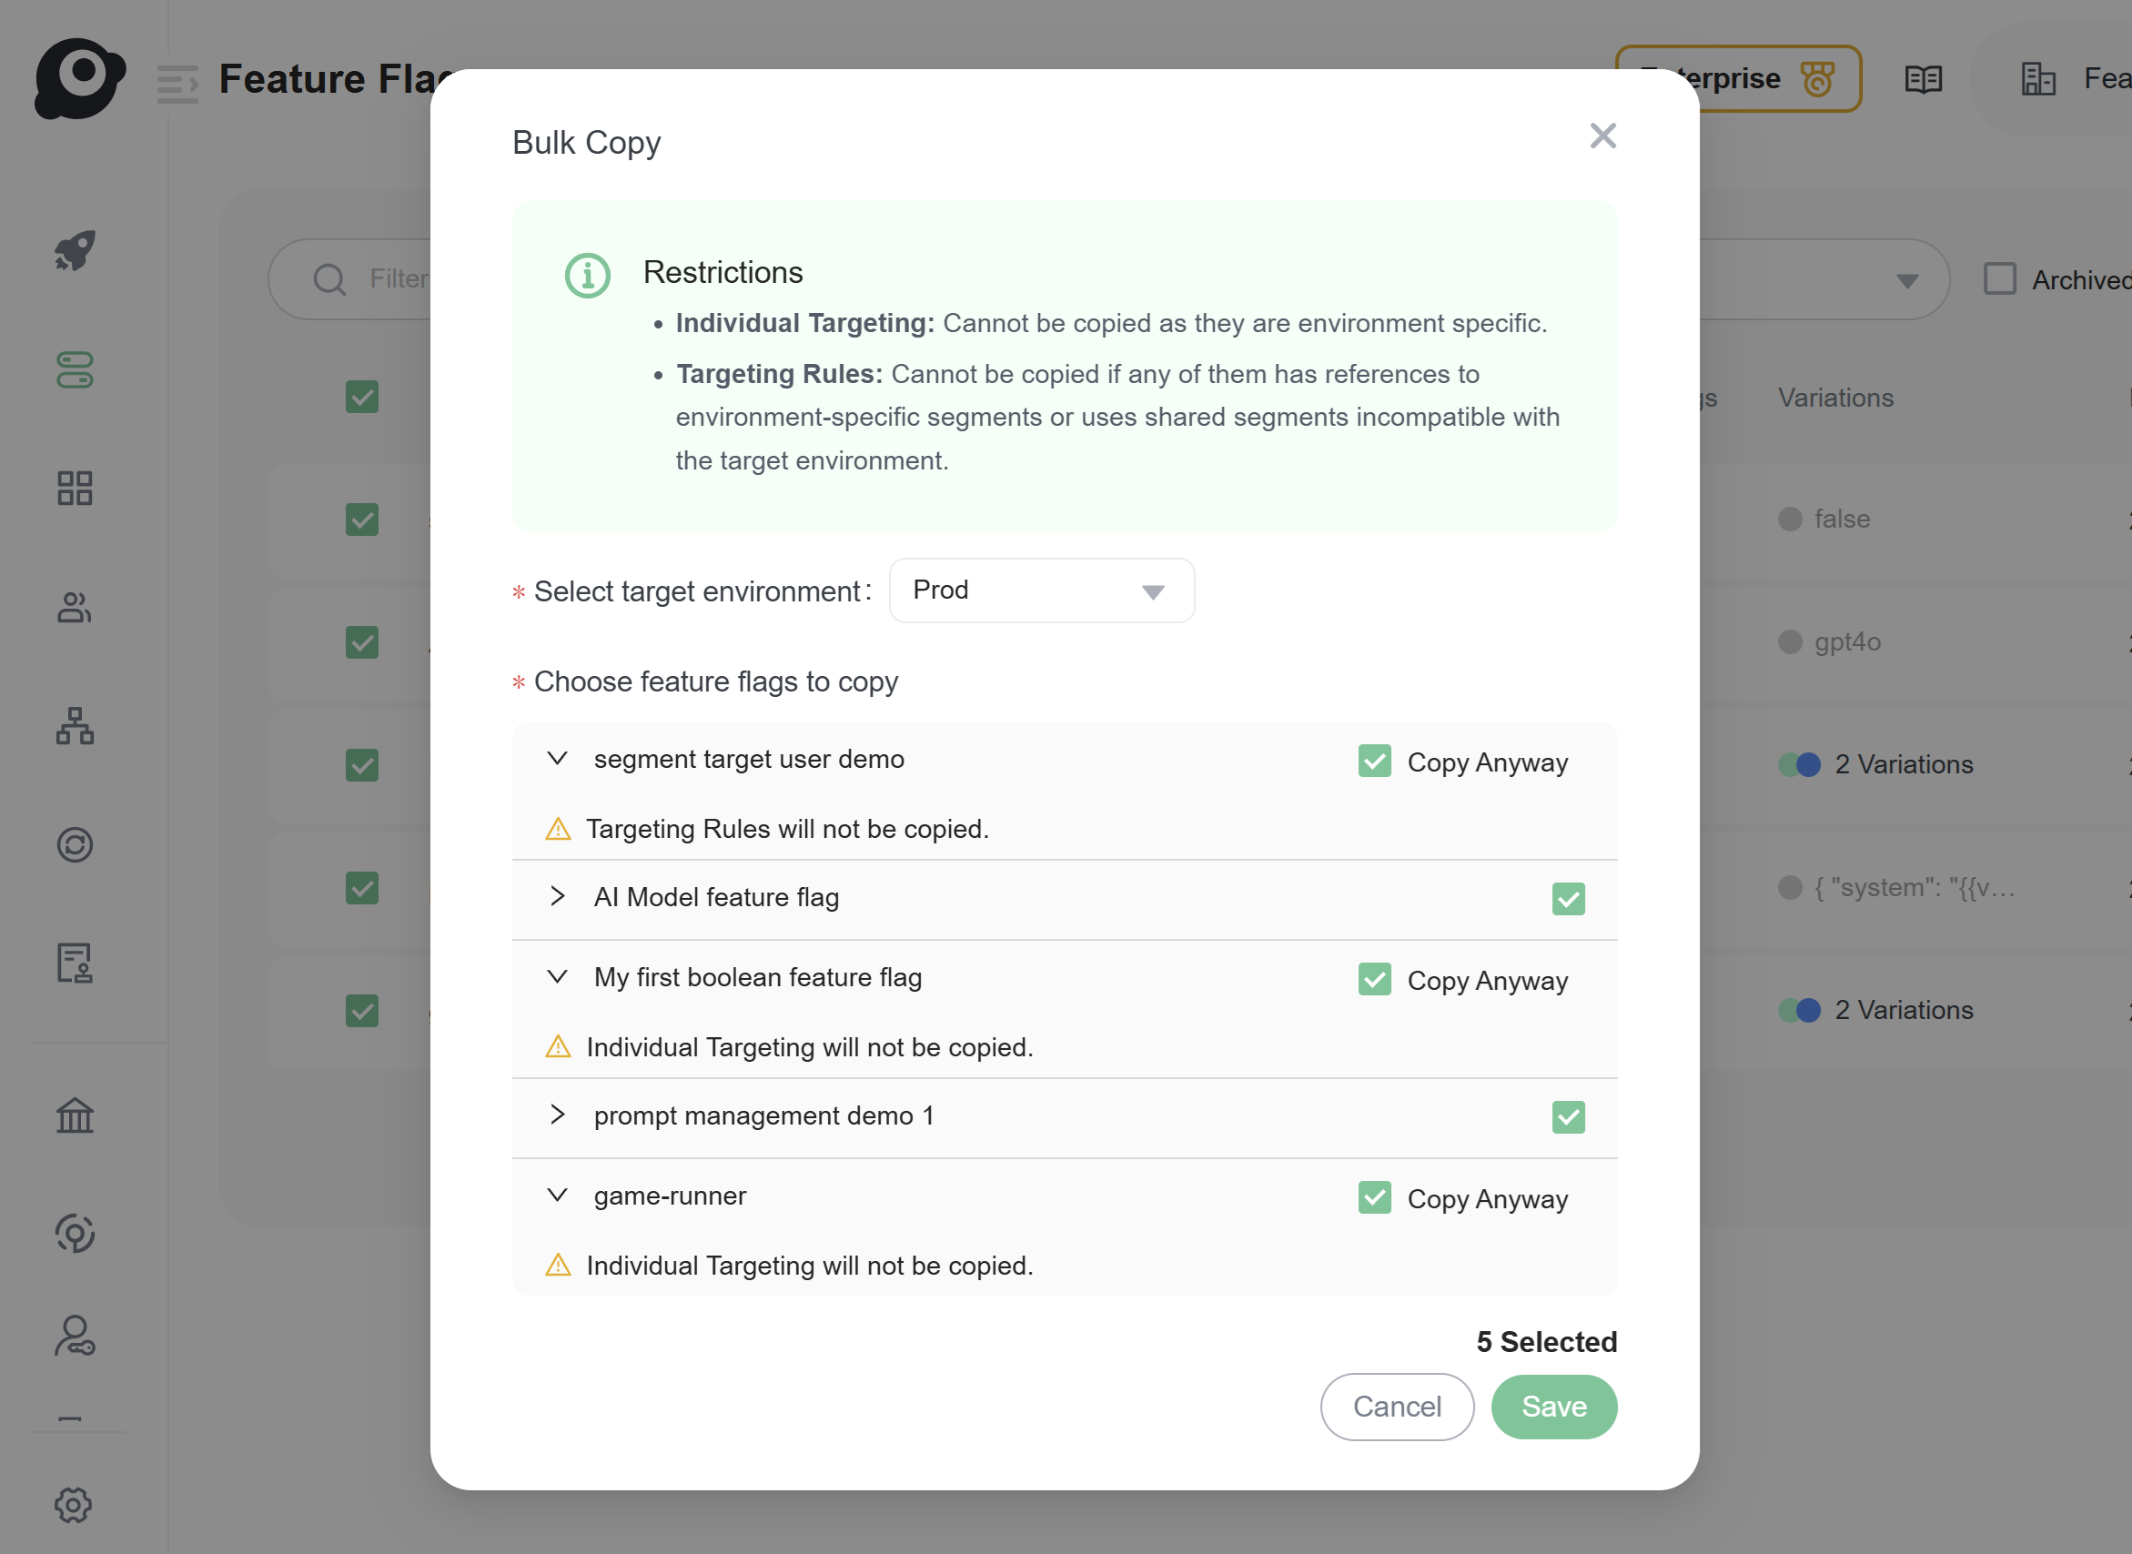Uncheck Copy Anyway for My first boolean flag
2132x1554 pixels.
[x=1375, y=979]
